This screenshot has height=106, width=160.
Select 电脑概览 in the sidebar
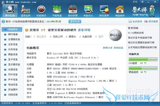pyautogui.click(x=12, y=29)
